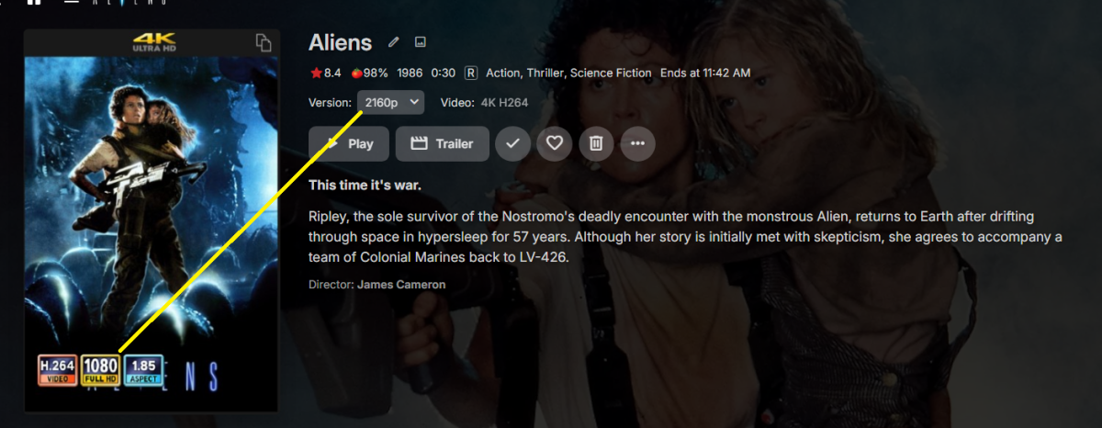Image resolution: width=1102 pixels, height=428 pixels.
Task: Click the 1080 Full HD badge
Action: pyautogui.click(x=101, y=370)
